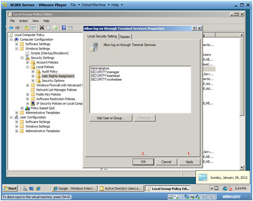Collapse Windows Settings under Computer Configuration
Image resolution: width=253 pixels, height=201 pixels.
click(17, 49)
